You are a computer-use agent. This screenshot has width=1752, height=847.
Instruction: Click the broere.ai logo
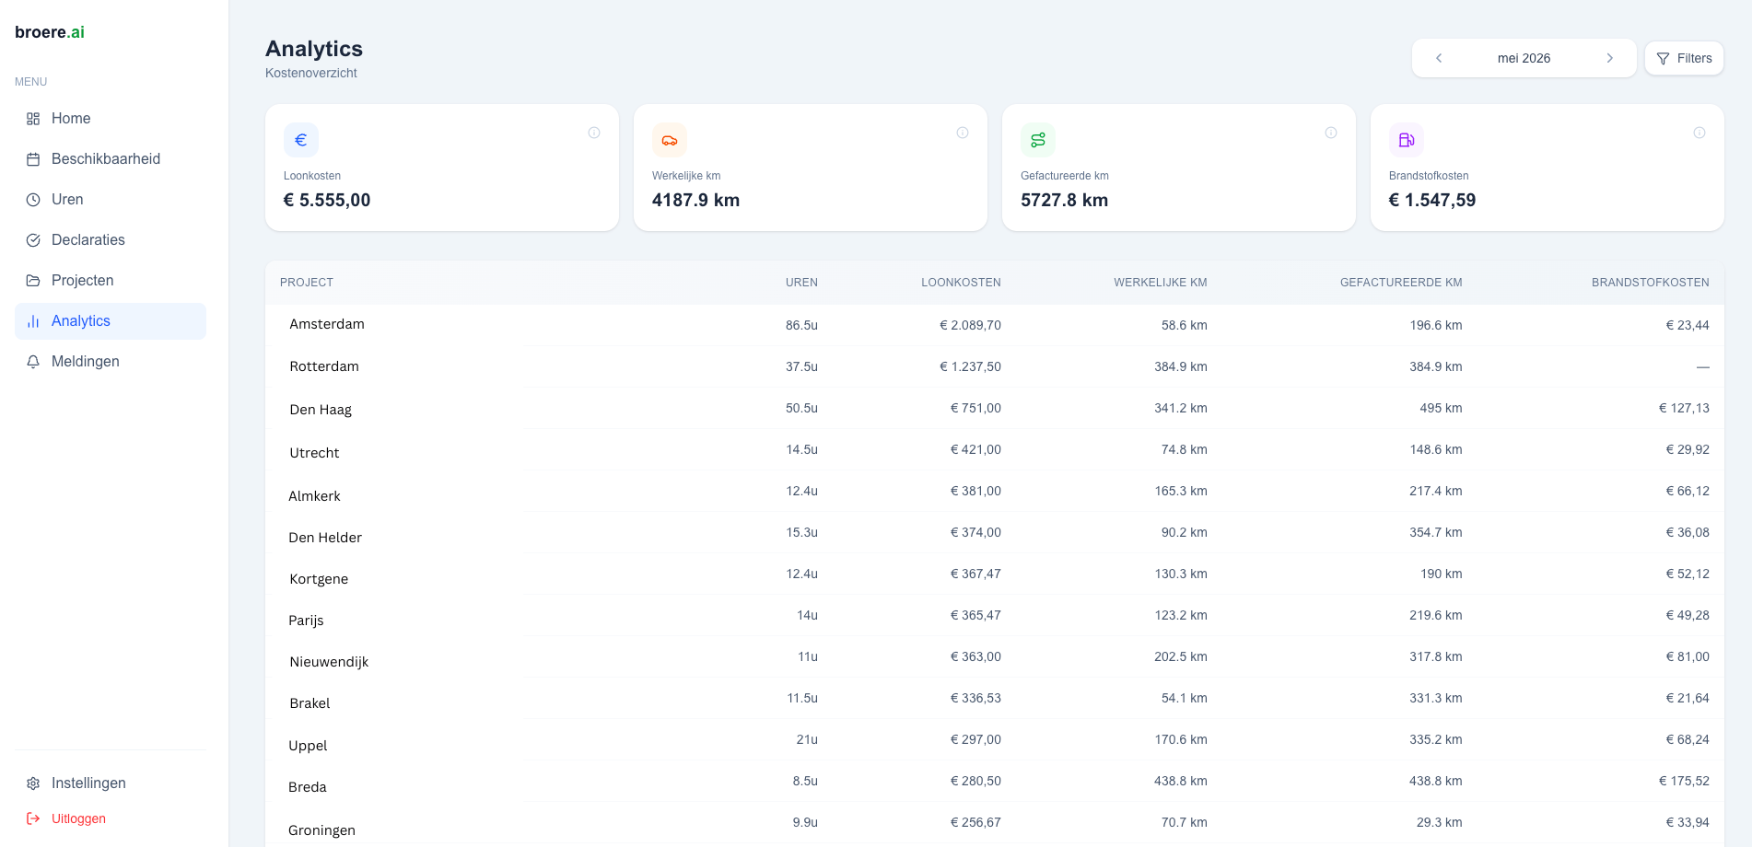[x=50, y=32]
